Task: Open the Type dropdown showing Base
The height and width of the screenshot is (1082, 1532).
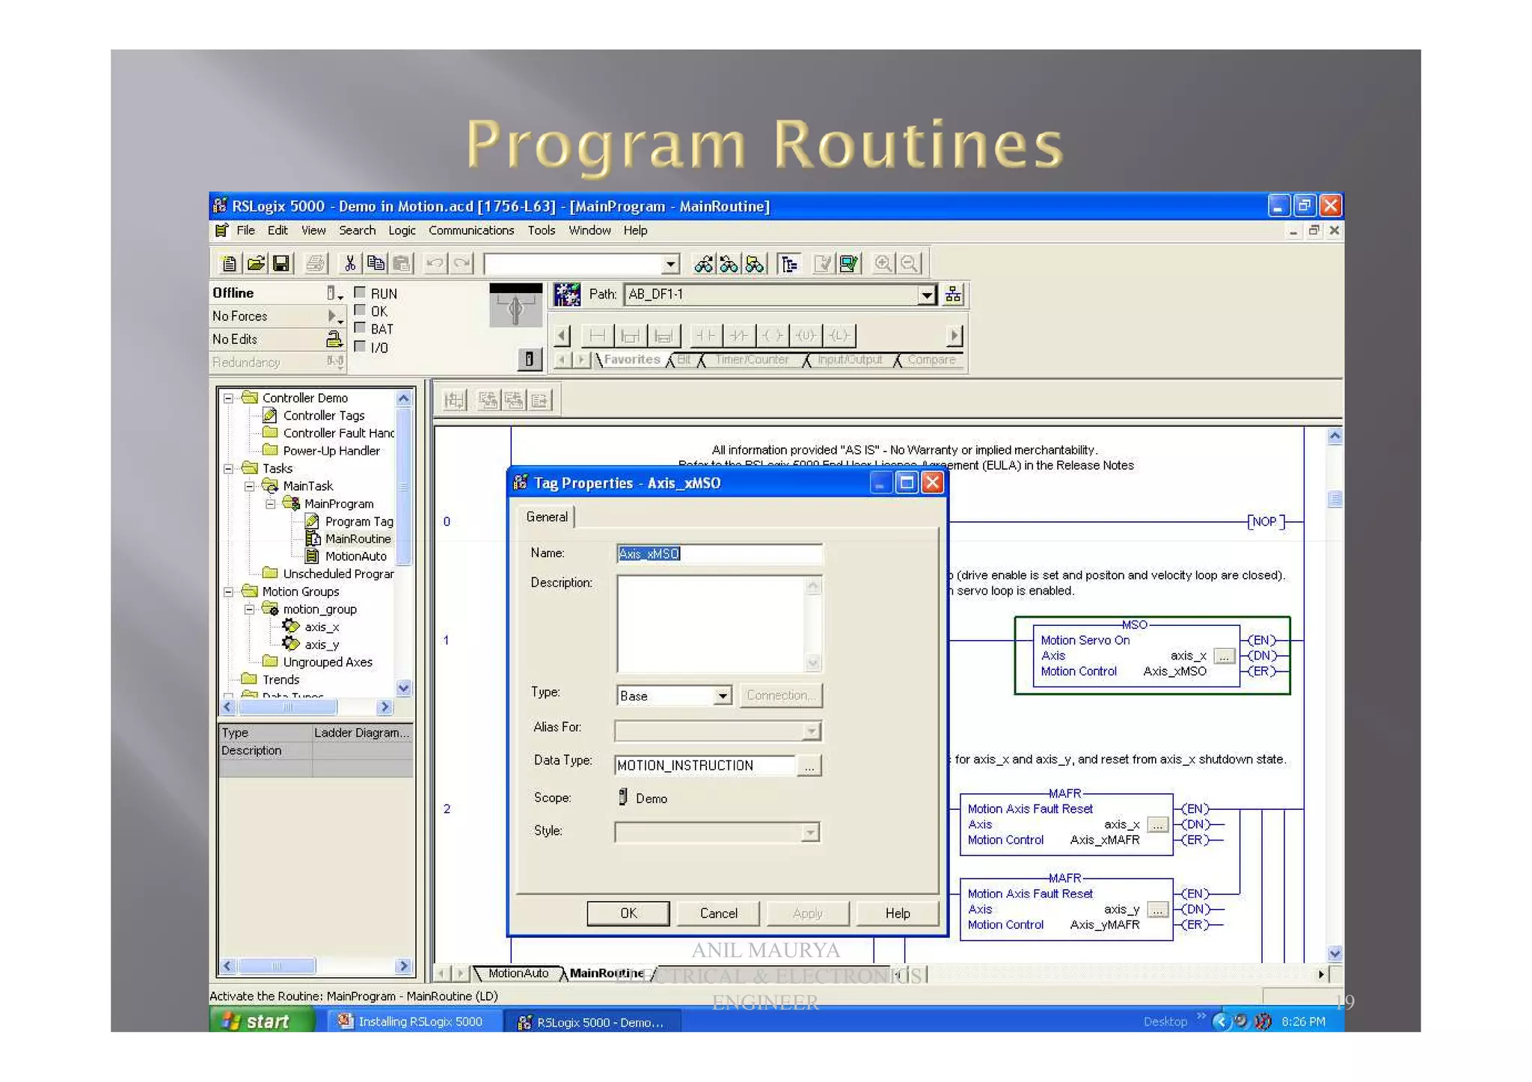Action: [x=722, y=695]
